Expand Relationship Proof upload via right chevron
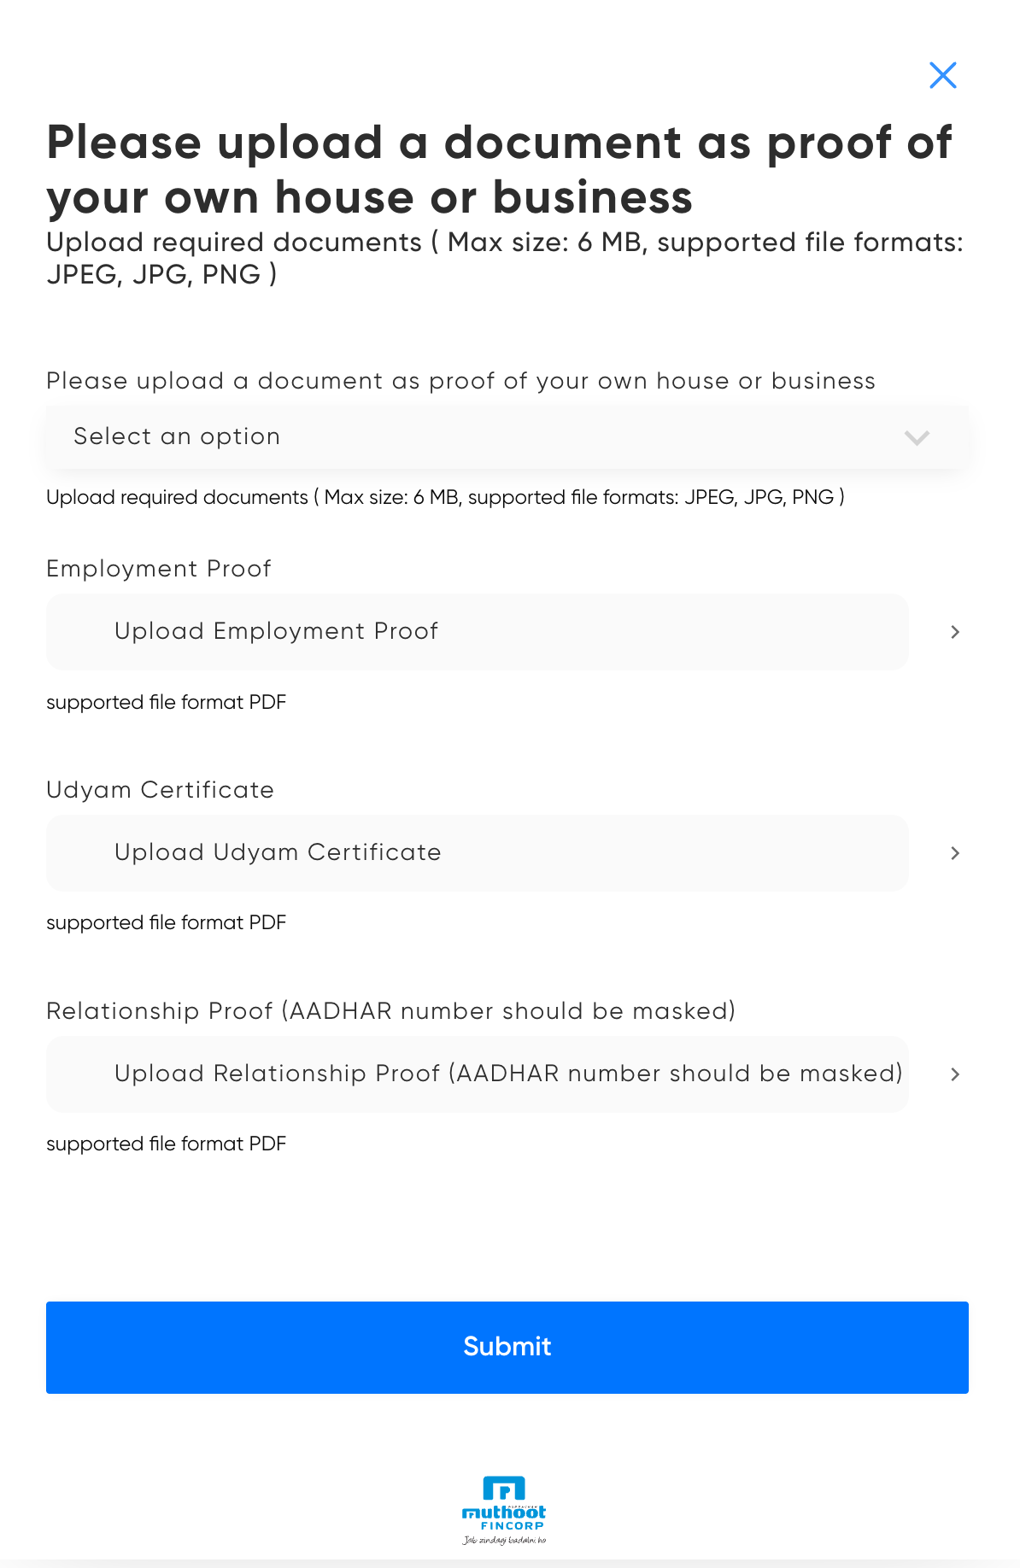Image resolution: width=1020 pixels, height=1568 pixels. tap(954, 1074)
